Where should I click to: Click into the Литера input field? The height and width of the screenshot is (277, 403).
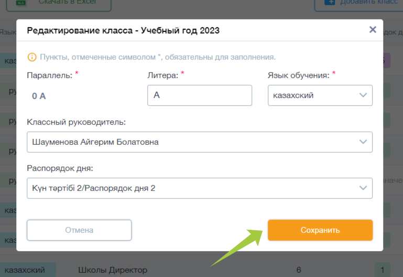[x=200, y=95]
